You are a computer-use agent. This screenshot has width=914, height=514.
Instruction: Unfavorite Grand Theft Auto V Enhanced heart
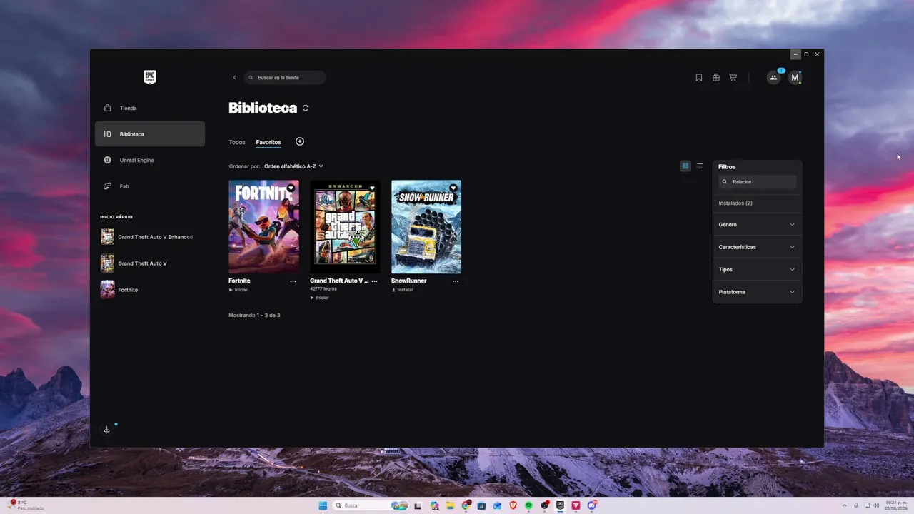[x=372, y=188]
